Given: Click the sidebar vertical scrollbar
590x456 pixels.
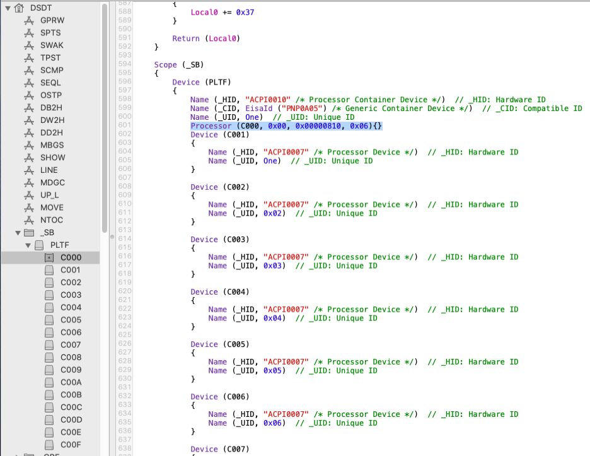Looking at the screenshot, I should coord(104,126).
